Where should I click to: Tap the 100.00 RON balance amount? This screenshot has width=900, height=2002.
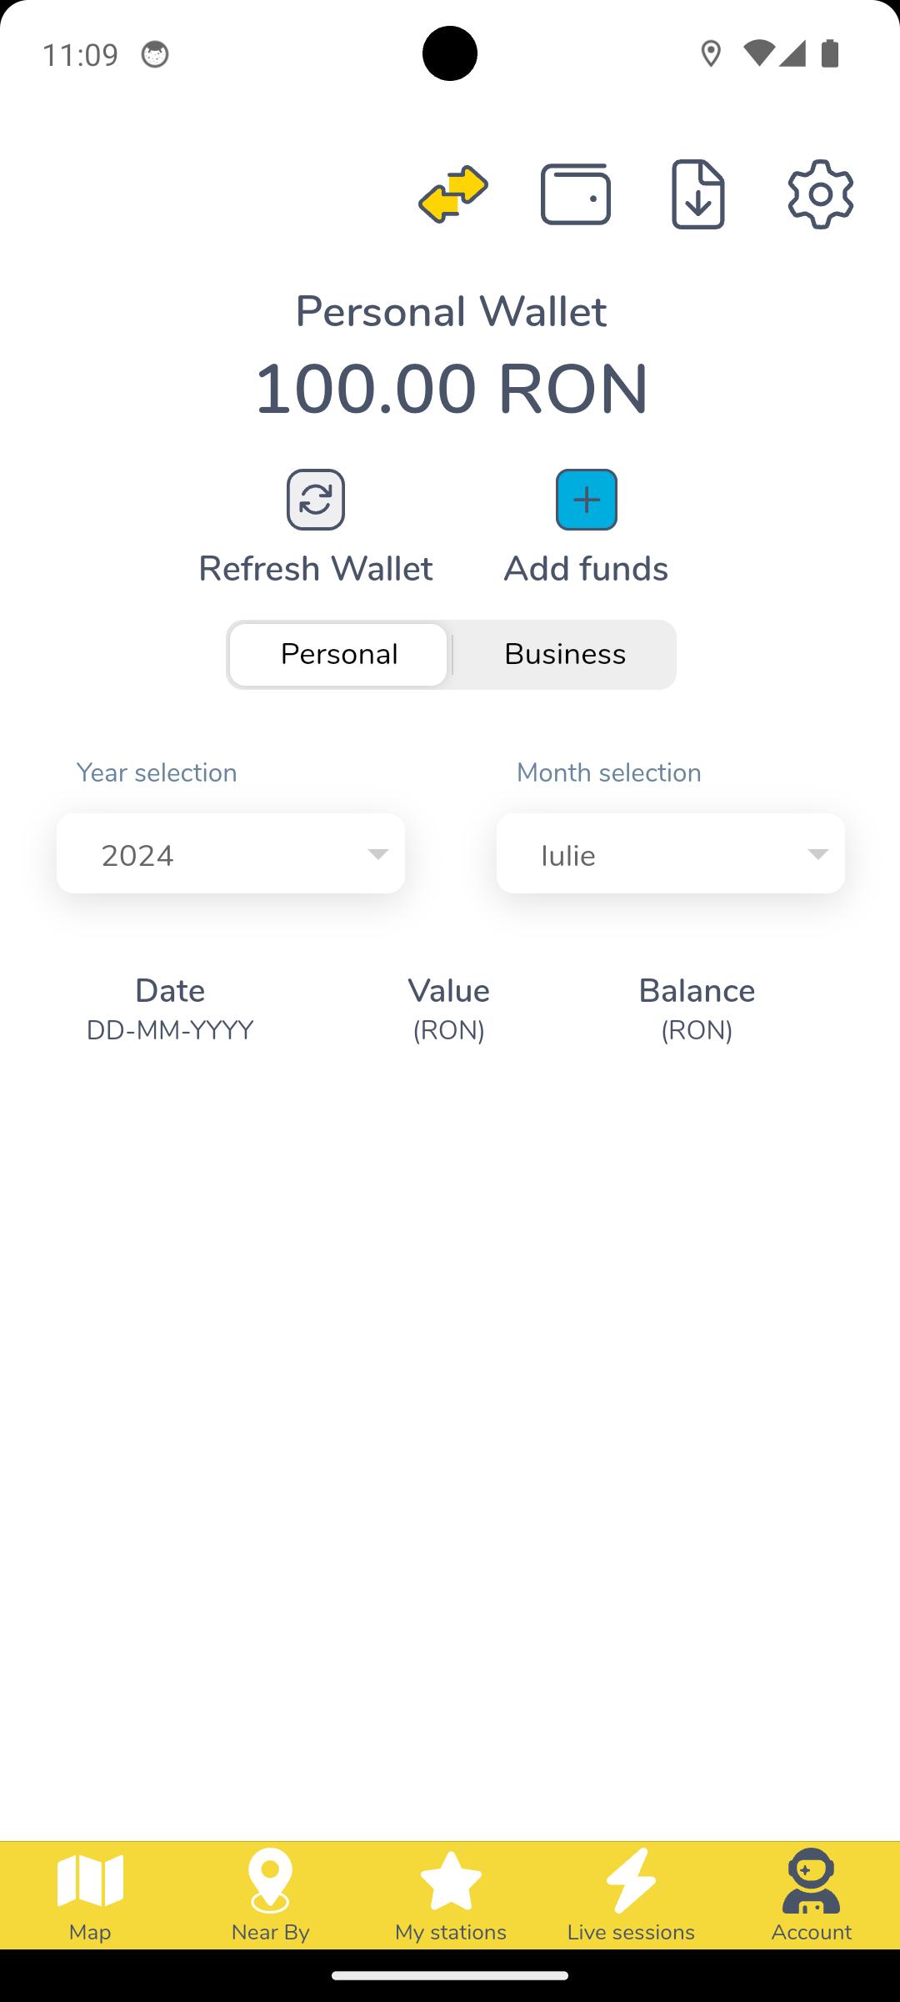pyautogui.click(x=451, y=389)
